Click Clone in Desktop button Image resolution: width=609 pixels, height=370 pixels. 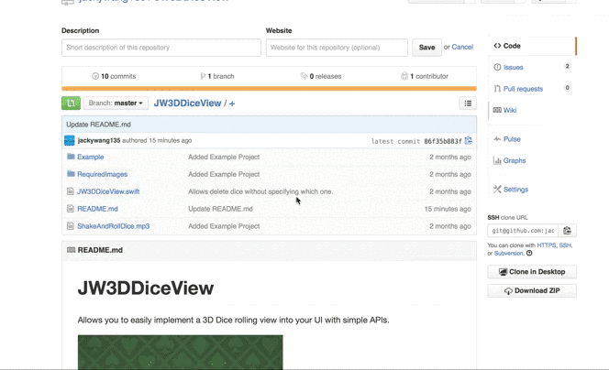[x=532, y=272]
